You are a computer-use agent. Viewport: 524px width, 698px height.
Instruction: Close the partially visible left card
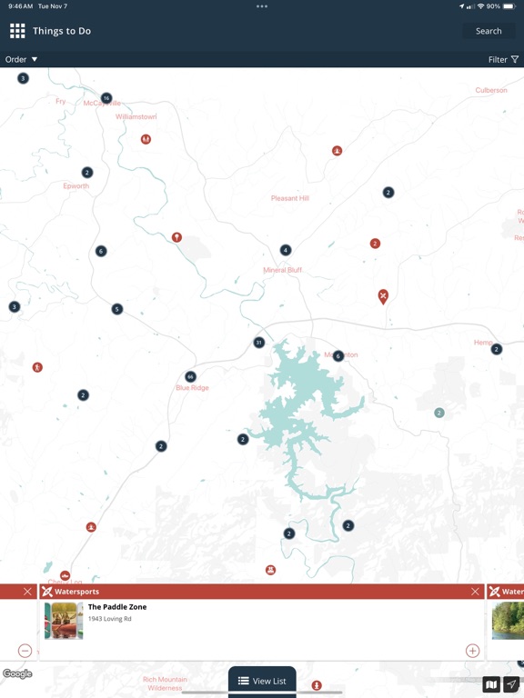(27, 591)
